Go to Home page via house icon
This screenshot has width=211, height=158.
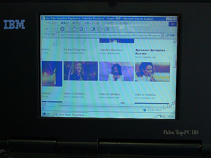pyautogui.click(x=73, y=29)
